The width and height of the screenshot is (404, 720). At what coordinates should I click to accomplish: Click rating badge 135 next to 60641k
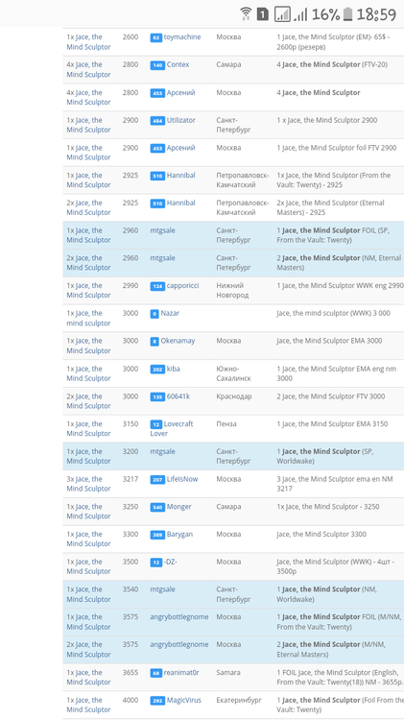point(157,396)
